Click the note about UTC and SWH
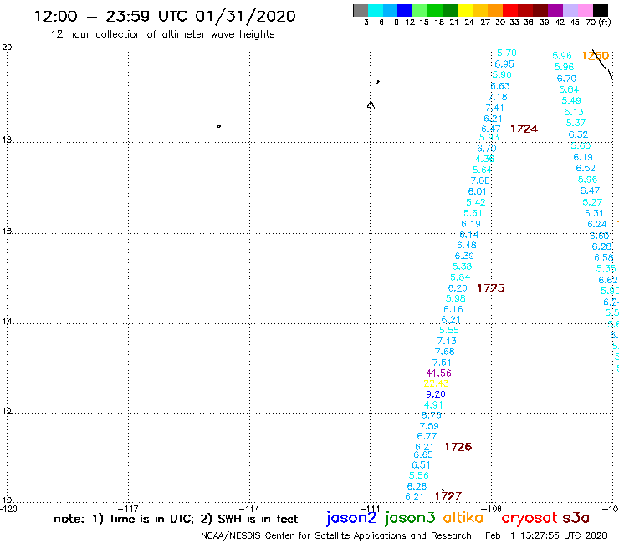 [x=176, y=519]
